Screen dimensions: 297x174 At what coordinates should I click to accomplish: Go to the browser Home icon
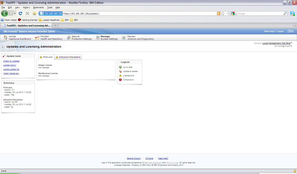click(x=34, y=14)
